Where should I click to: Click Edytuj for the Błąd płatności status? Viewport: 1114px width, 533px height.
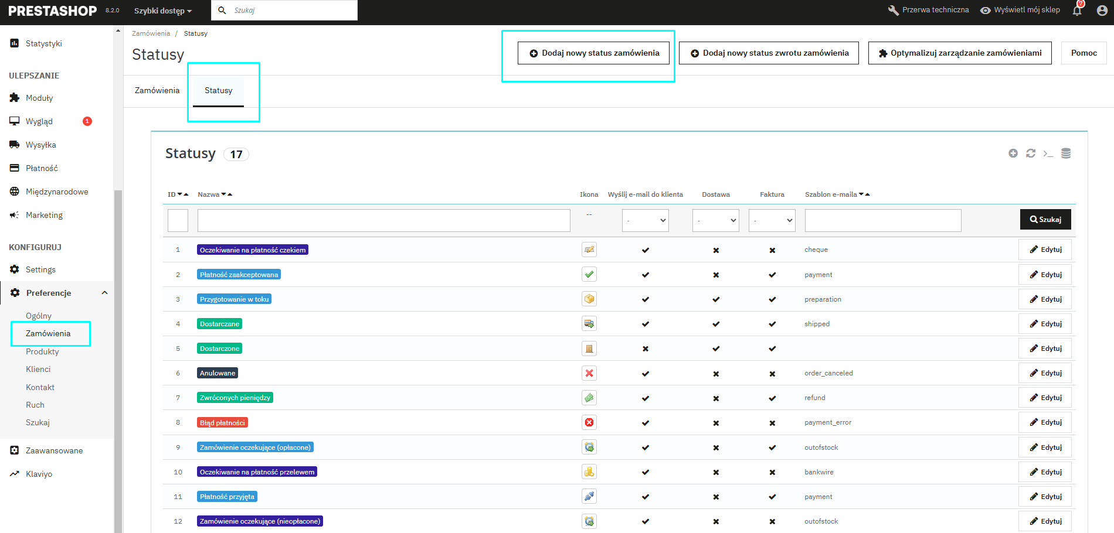[x=1045, y=422]
